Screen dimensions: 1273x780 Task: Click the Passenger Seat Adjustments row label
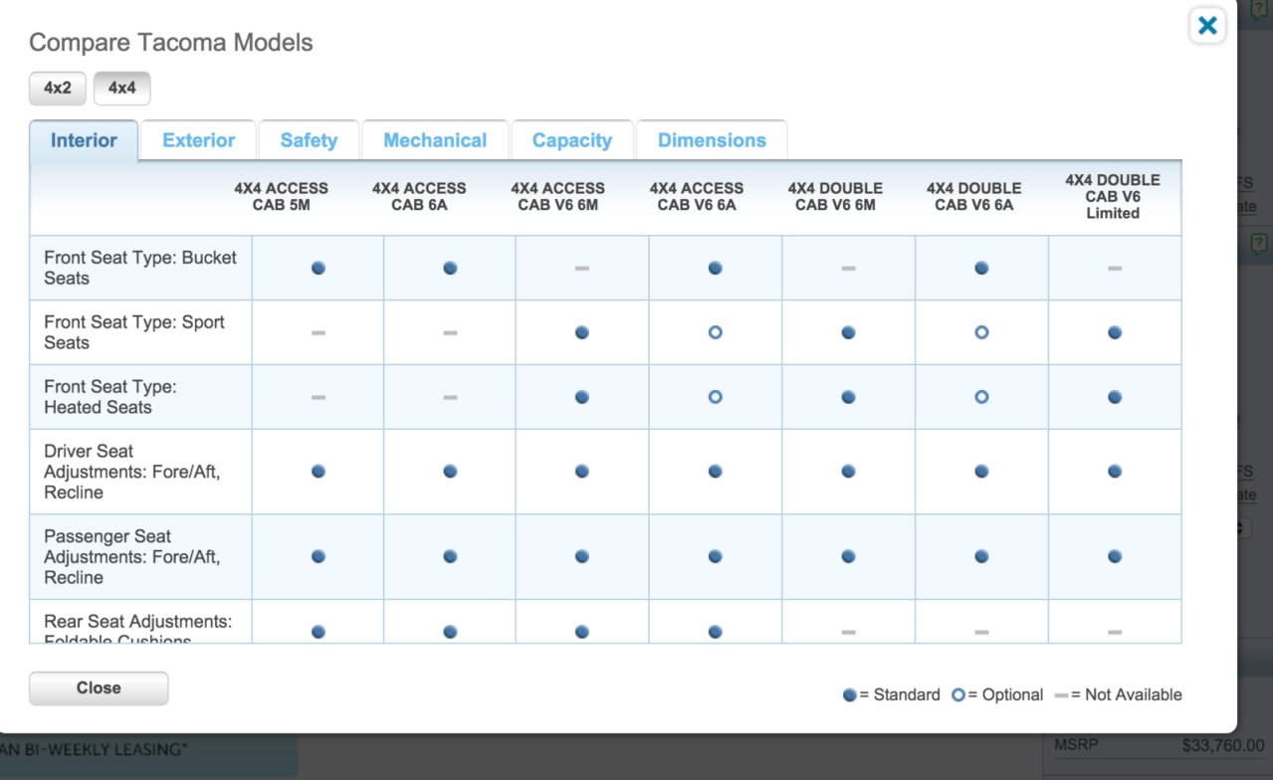[132, 556]
